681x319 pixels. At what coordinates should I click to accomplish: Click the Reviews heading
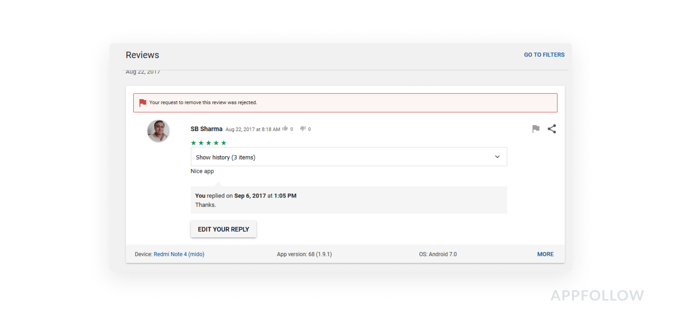pos(142,55)
